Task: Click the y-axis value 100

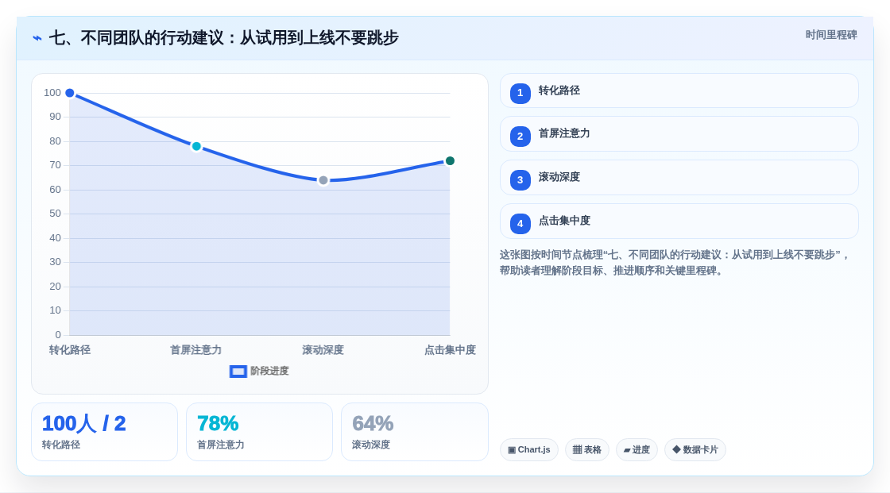Action: click(x=52, y=93)
